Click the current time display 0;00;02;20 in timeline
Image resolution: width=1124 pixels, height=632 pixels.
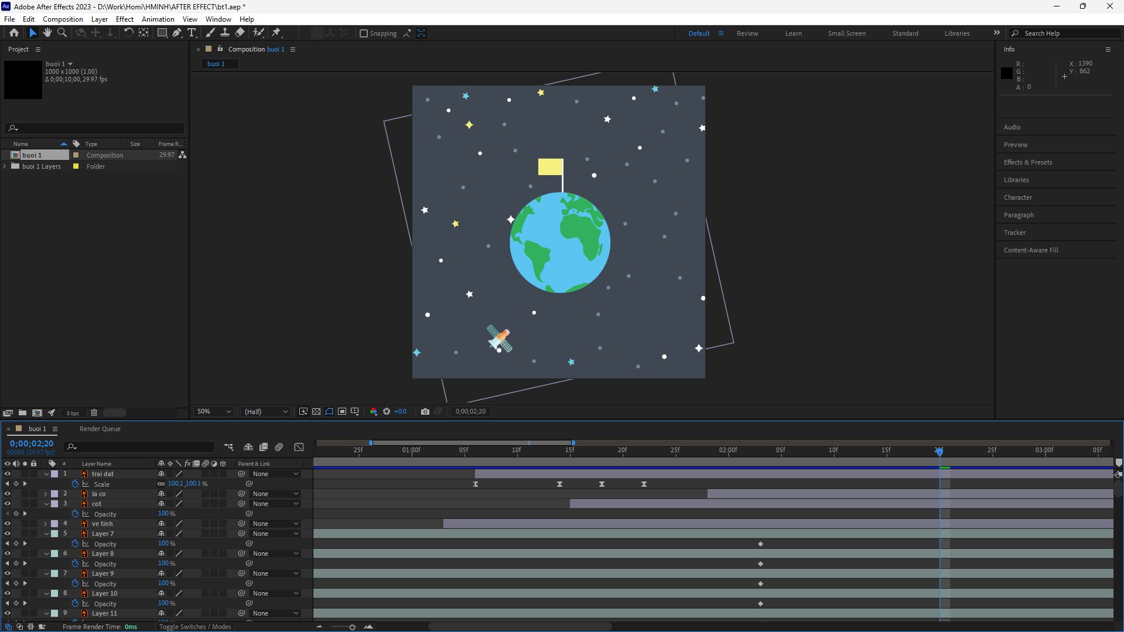(32, 444)
